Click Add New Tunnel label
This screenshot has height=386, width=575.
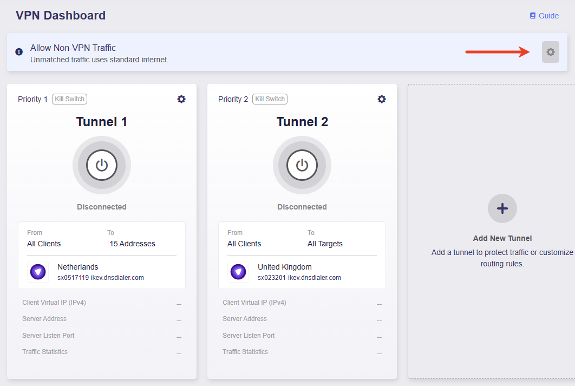click(x=502, y=238)
